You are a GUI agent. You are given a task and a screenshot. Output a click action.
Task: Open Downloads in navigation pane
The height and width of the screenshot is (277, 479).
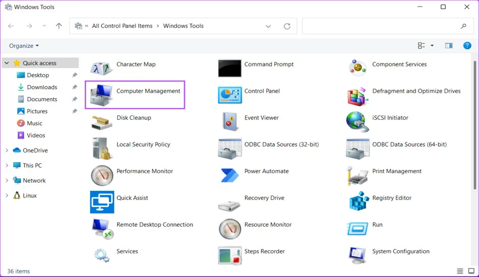(x=42, y=87)
